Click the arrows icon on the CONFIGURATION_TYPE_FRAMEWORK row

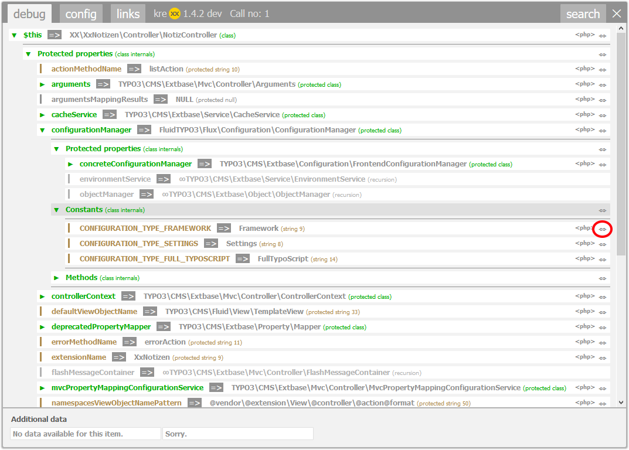coord(602,229)
